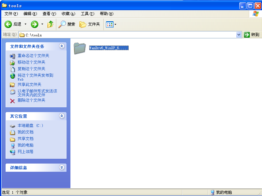Click link 本地磁盘 (C:)
This screenshot has height=196, width=262.
pyautogui.click(x=30, y=126)
